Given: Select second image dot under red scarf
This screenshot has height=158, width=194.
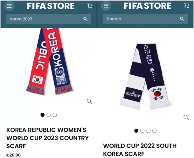Looking at the screenshot, I should click(49, 115).
